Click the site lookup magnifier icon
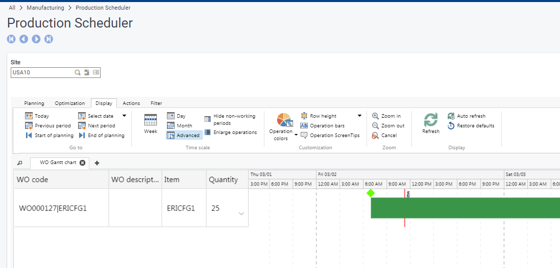 (x=78, y=73)
